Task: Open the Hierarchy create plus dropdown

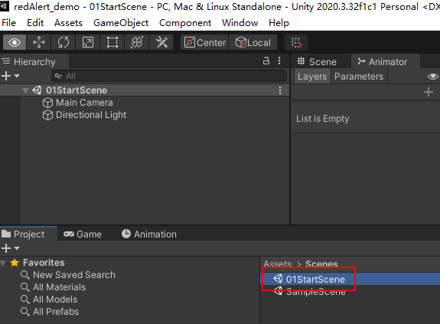Action: (x=10, y=76)
